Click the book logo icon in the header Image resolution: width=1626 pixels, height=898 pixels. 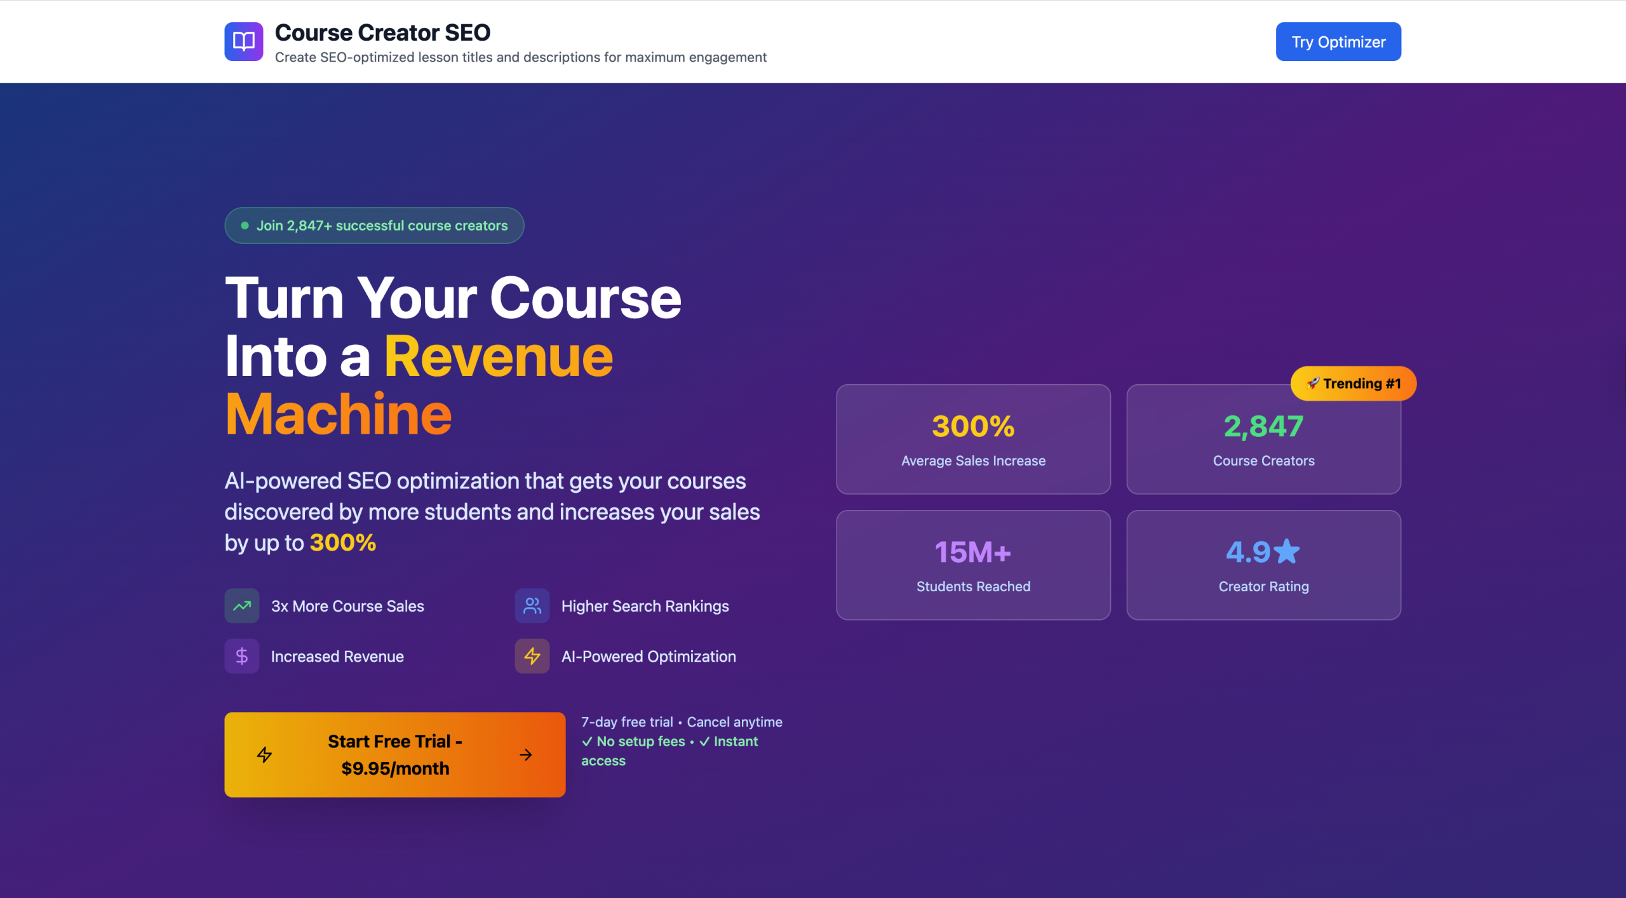coord(243,41)
